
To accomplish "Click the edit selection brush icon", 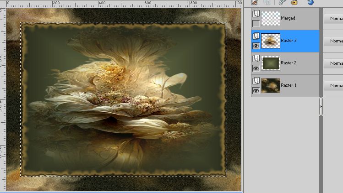I will coord(254,2).
